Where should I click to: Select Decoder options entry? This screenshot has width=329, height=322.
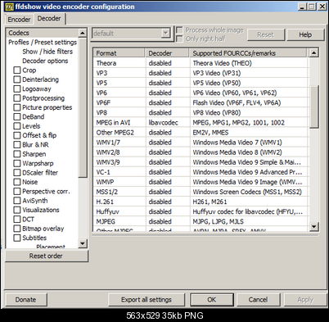pos(45,61)
